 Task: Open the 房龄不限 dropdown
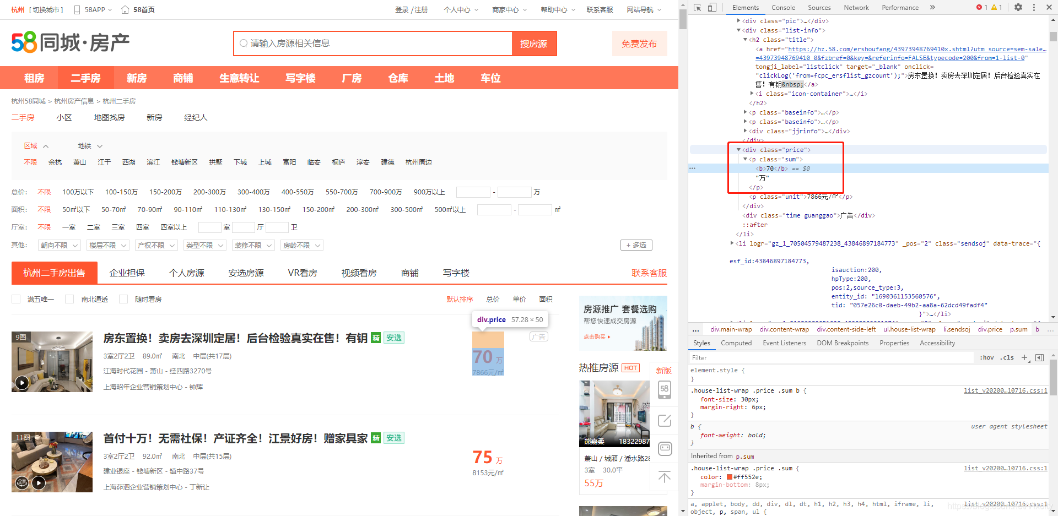302,245
